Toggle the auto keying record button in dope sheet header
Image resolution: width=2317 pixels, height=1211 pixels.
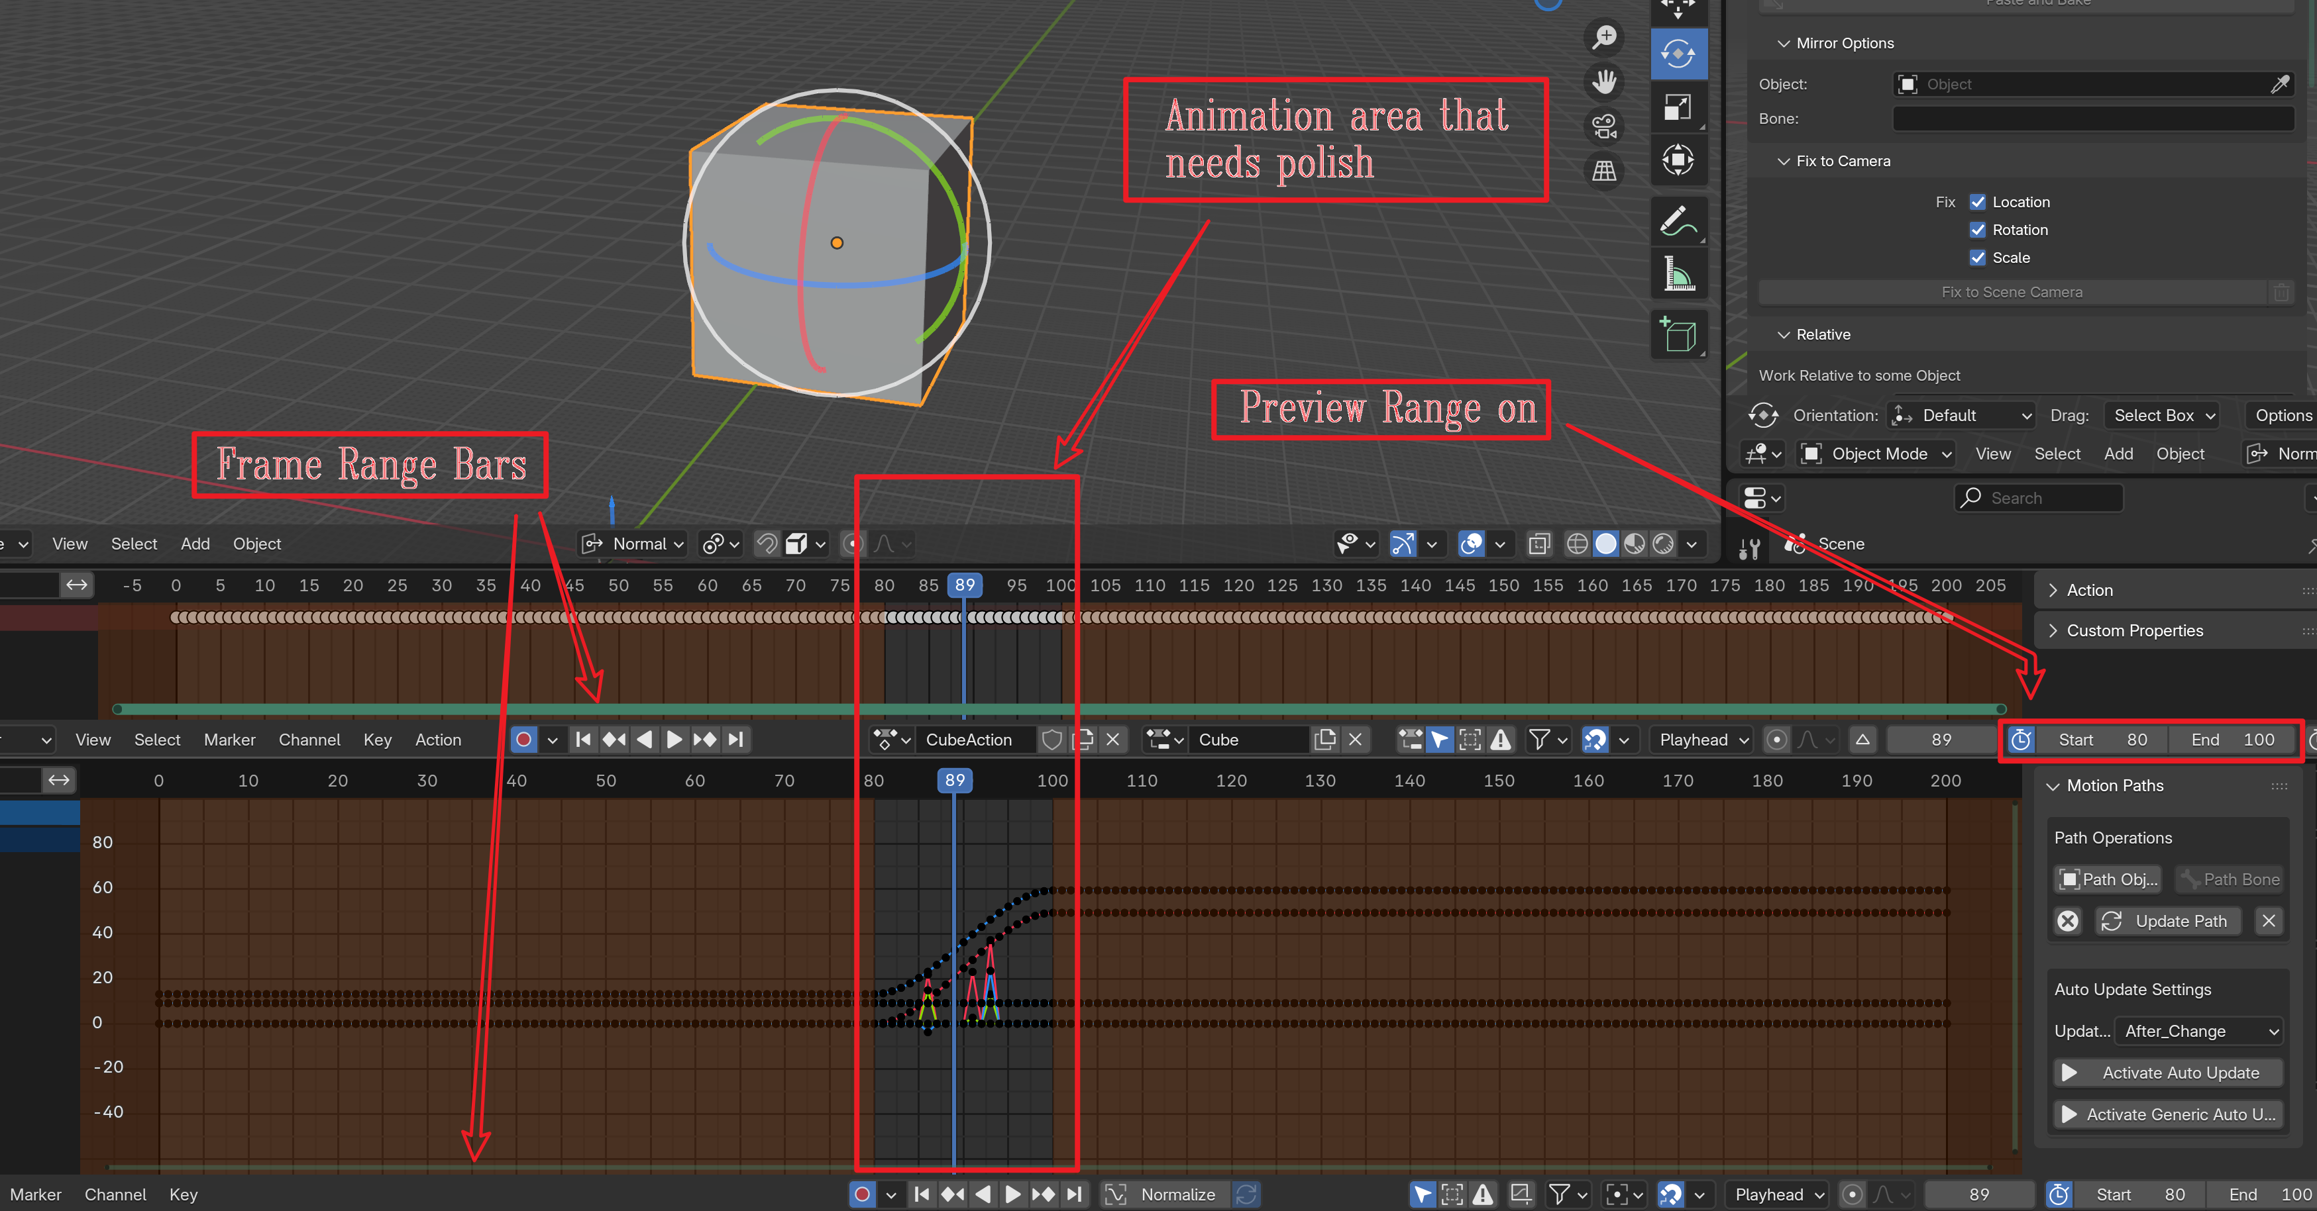tap(523, 740)
